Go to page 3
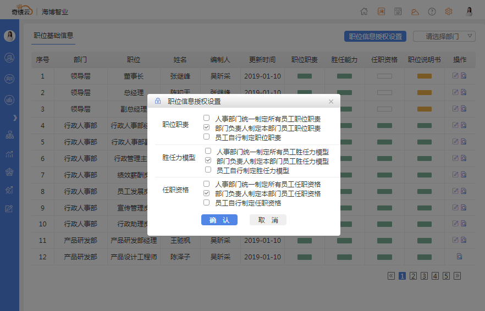 click(x=424, y=276)
